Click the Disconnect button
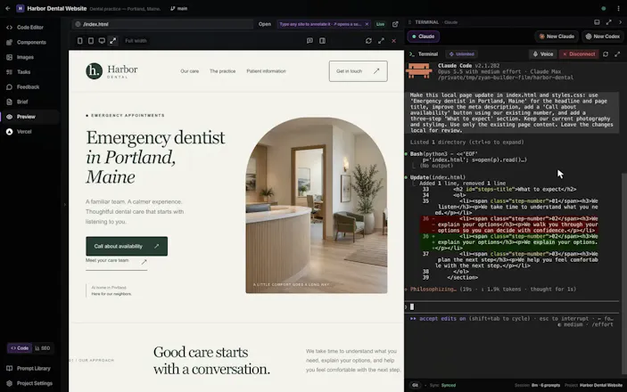The height and width of the screenshot is (392, 627). click(579, 54)
